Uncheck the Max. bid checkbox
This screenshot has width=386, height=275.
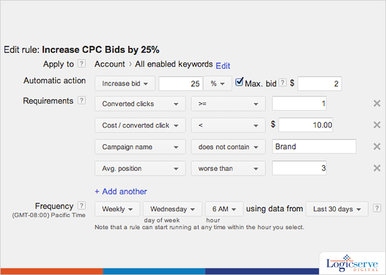point(239,83)
